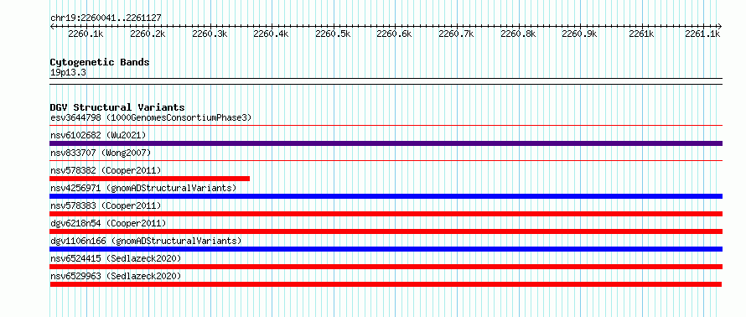Click the 2260.7k ruler tick label

click(456, 34)
